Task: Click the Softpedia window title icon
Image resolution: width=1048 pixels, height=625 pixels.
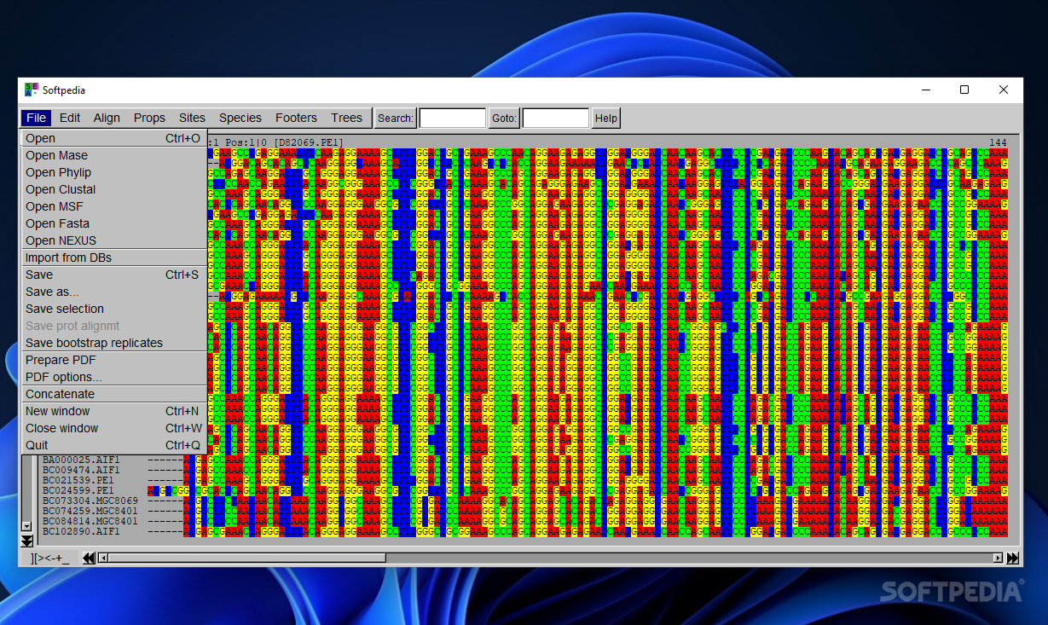Action: point(32,90)
